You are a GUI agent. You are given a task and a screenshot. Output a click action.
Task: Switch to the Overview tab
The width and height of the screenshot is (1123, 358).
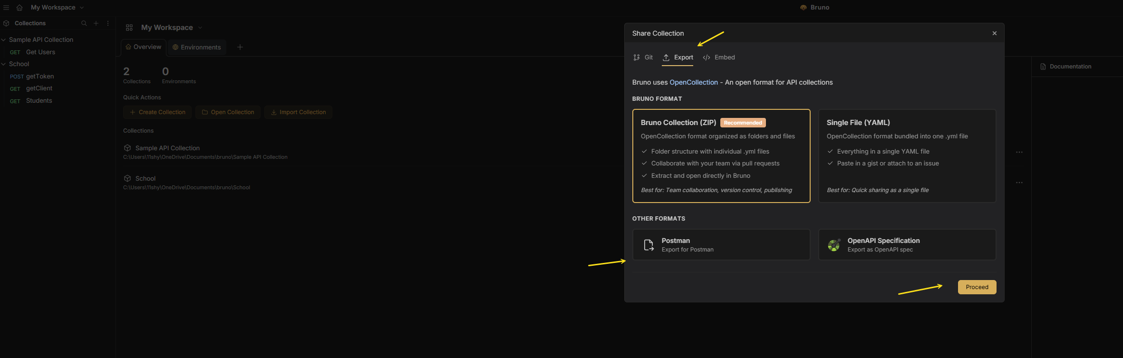(x=143, y=47)
